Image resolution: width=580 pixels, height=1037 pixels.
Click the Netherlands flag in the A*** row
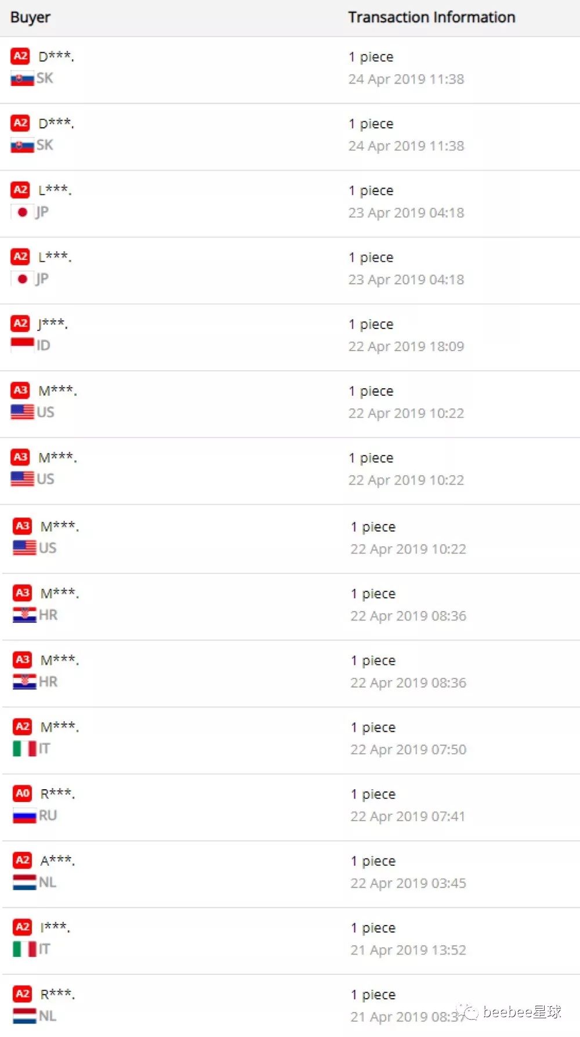click(24, 883)
